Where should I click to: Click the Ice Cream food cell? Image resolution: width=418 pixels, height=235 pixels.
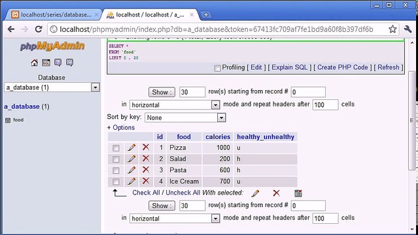pyautogui.click(x=184, y=181)
